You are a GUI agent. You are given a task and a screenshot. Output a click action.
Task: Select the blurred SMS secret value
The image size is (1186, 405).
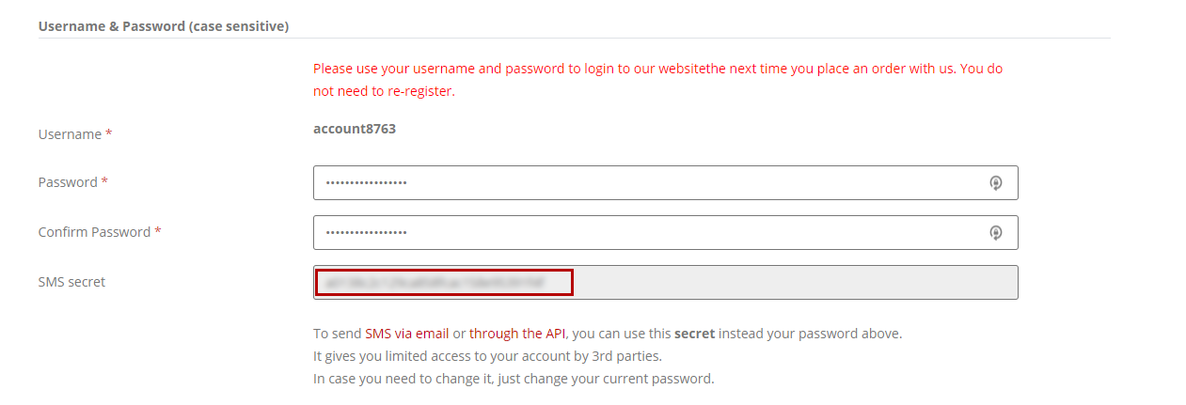point(444,282)
